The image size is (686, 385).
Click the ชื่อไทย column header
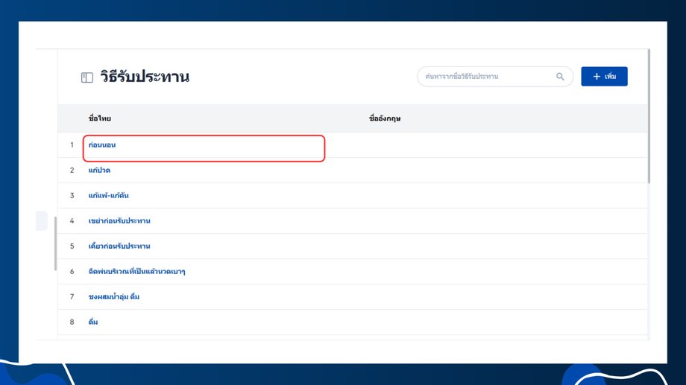coord(100,118)
